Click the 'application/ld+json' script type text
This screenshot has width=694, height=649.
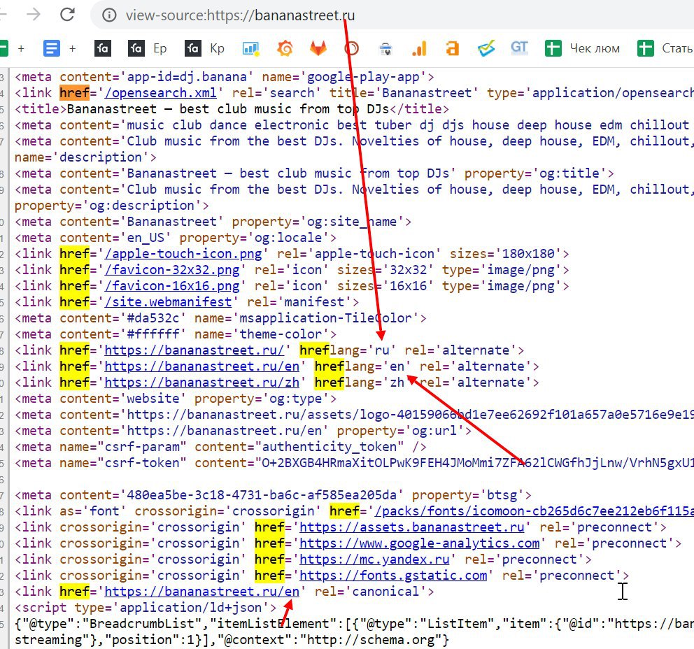(194, 608)
